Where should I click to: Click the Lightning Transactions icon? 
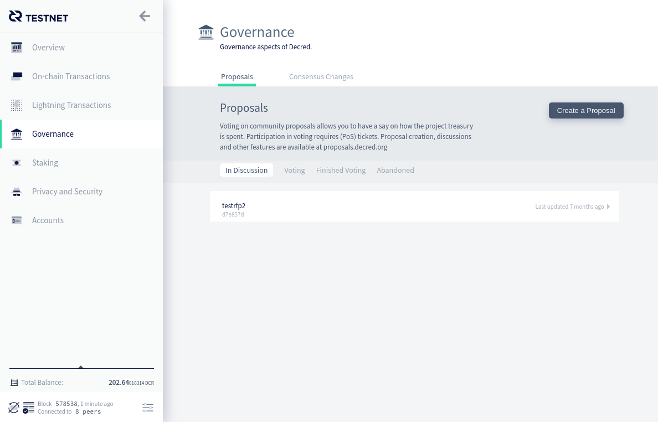coord(17,105)
